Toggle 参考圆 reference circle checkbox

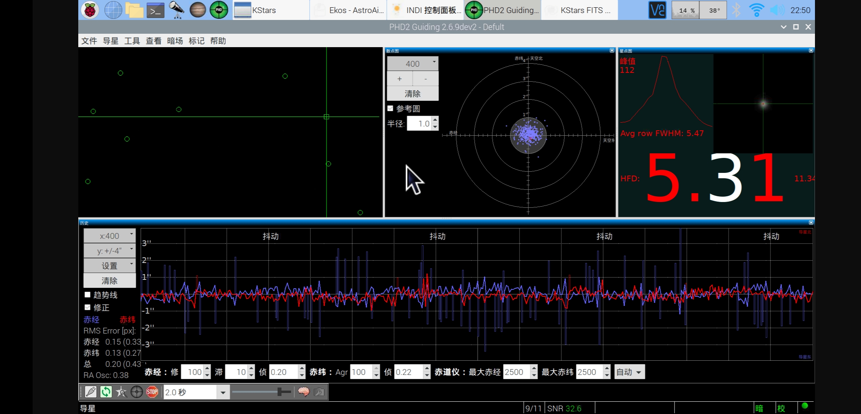tap(390, 108)
